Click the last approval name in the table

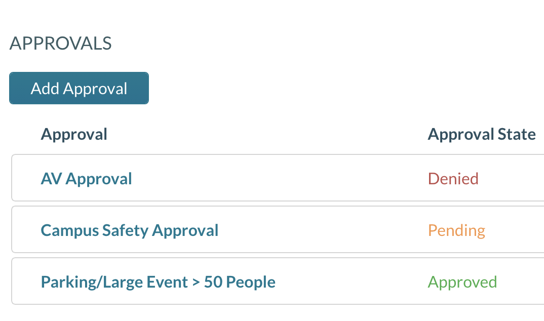point(158,282)
